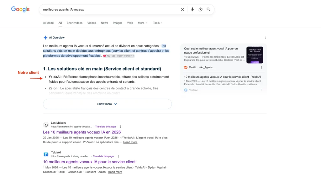Open three-dot menu for Les Makers result
Screen dimensions: 321x177
120,127
